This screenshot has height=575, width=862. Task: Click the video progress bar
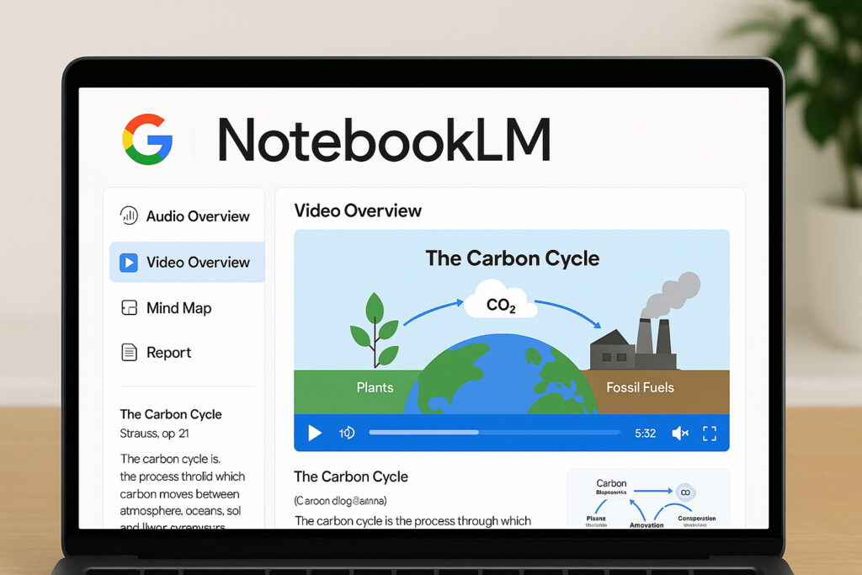tap(494, 433)
